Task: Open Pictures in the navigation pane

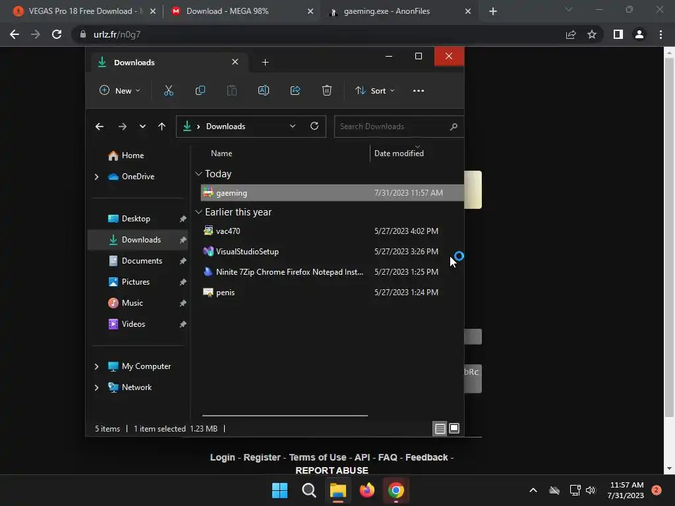Action: (x=136, y=282)
